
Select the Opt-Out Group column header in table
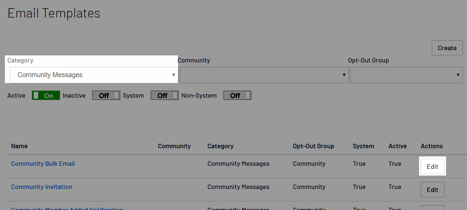[313, 146]
